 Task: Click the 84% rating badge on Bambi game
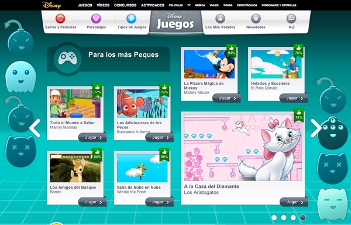click(97, 155)
